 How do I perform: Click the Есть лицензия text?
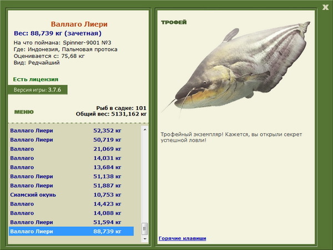pos(36,79)
